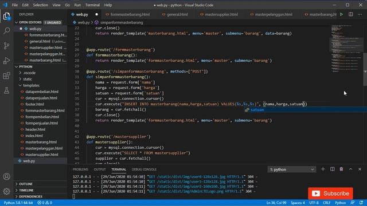Viewport: 367px width, 206px height.
Task: Switch to the Output panel tab
Action: point(100,169)
